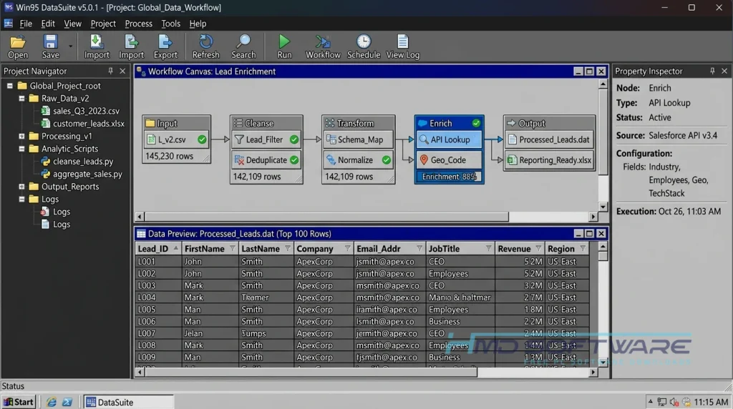Open filter on Company column

tap(347, 249)
